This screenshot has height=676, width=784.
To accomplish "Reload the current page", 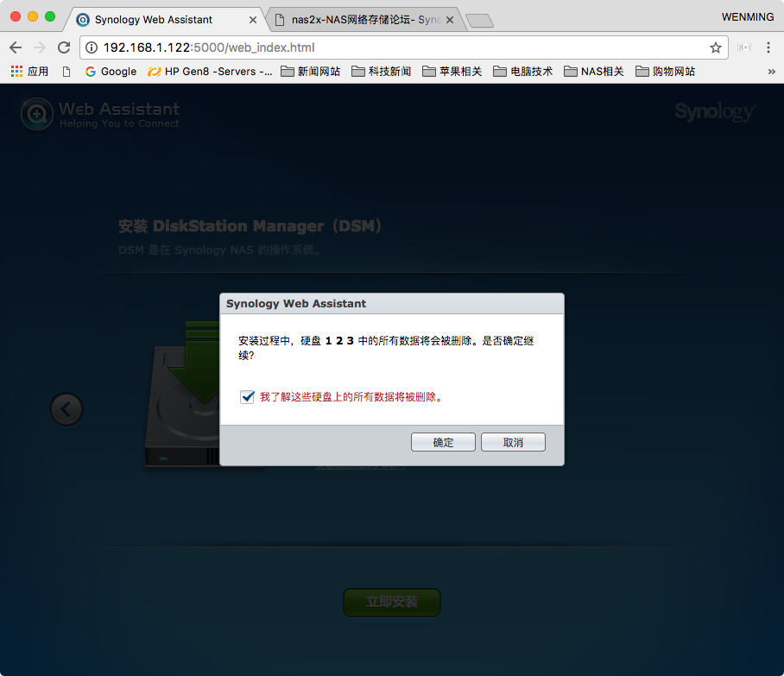I will (x=64, y=47).
